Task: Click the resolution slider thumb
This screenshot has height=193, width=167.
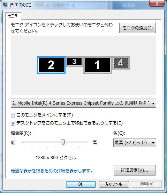Action: 63,142
